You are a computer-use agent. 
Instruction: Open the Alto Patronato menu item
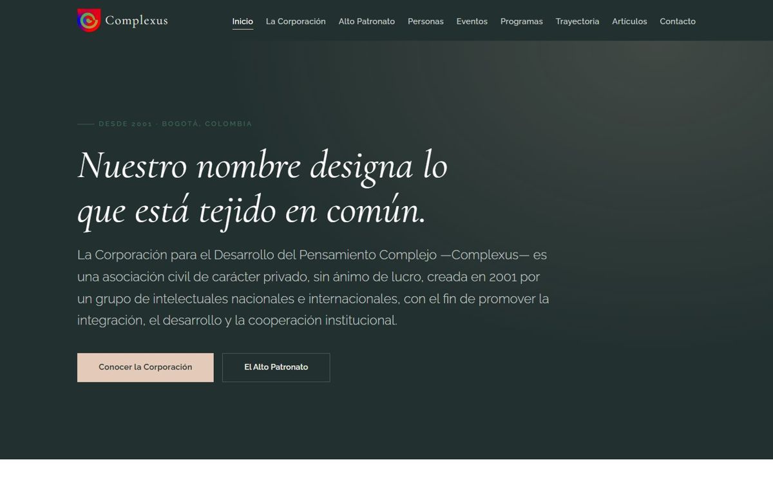tap(367, 21)
